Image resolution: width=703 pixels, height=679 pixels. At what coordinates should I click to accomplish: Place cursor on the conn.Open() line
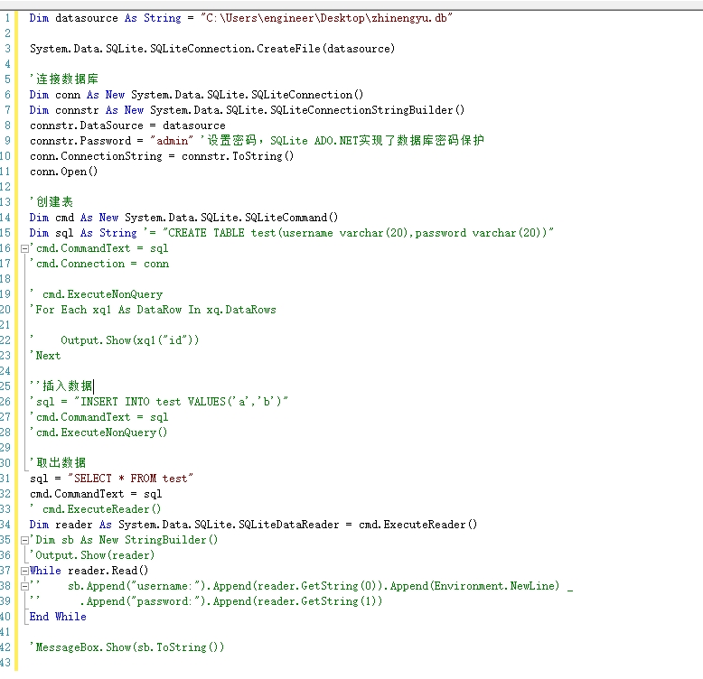63,172
